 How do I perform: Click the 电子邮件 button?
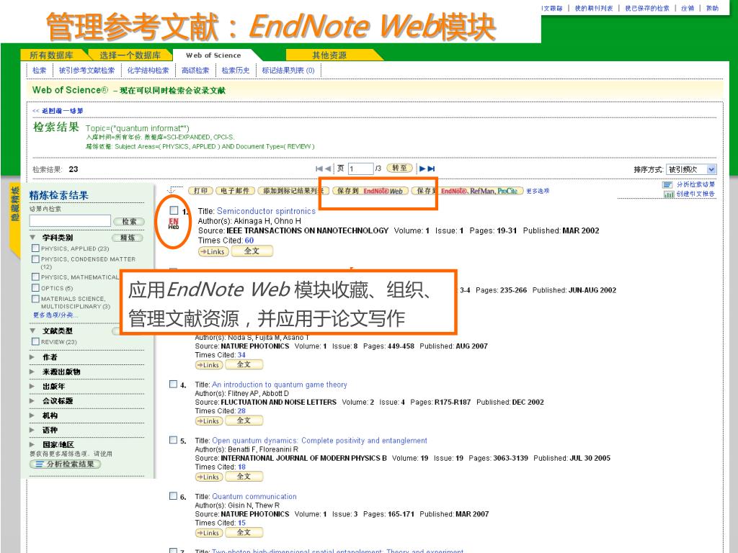(x=236, y=191)
